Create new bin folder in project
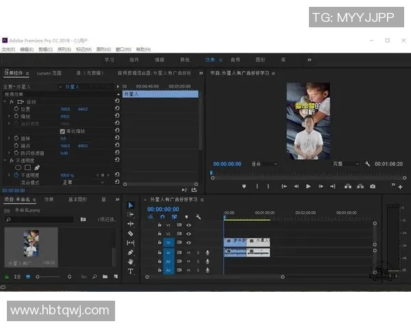 pyautogui.click(x=105, y=277)
